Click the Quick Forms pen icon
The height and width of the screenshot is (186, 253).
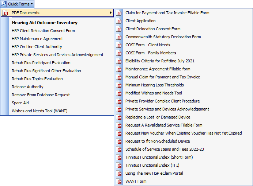[x=4, y=4]
